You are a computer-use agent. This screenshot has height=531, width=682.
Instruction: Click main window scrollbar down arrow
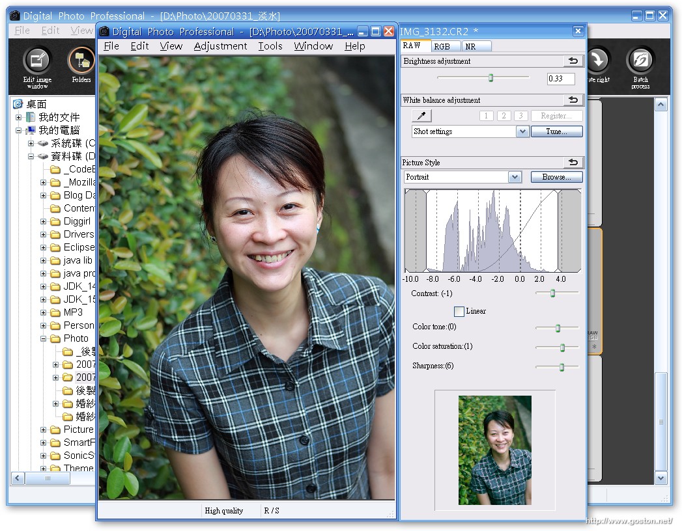point(661,478)
